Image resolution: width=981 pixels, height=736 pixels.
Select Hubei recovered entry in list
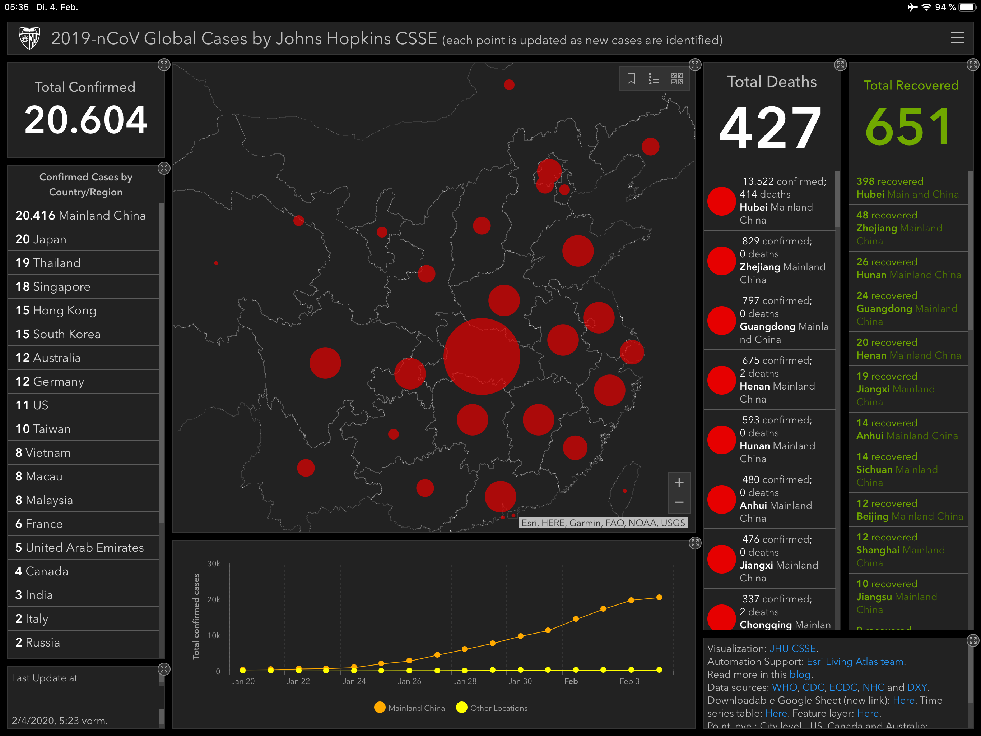[x=907, y=188]
